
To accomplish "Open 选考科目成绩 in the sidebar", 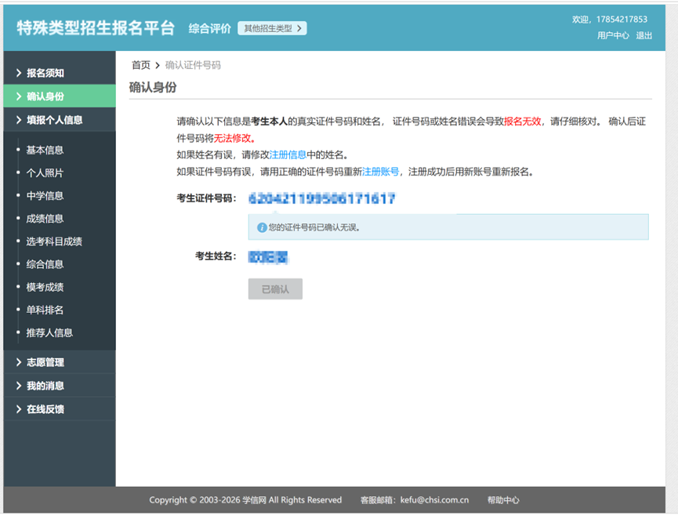I will [54, 241].
